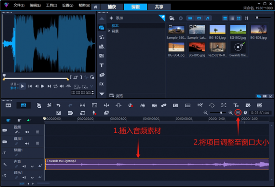275x187 pixels.
Task: Open the preview selection-tool dropdown
Action: pyautogui.click(x=85, y=87)
